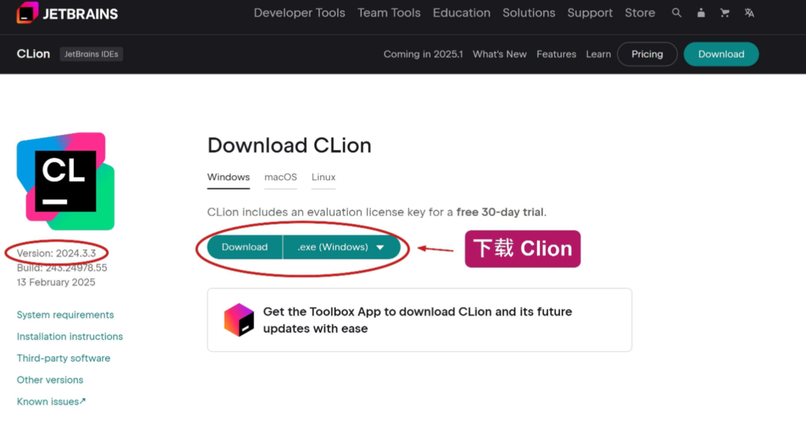The image size is (806, 435).
Task: Click the Download button in the CLion navbar
Action: pyautogui.click(x=721, y=54)
